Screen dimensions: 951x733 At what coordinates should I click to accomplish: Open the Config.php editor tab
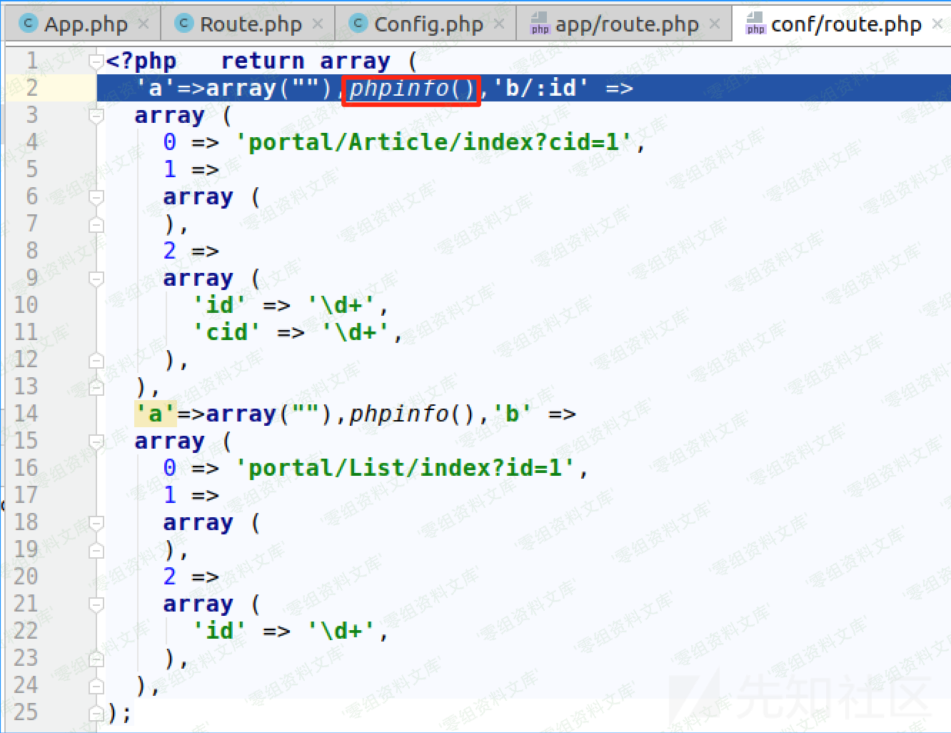coord(428,24)
